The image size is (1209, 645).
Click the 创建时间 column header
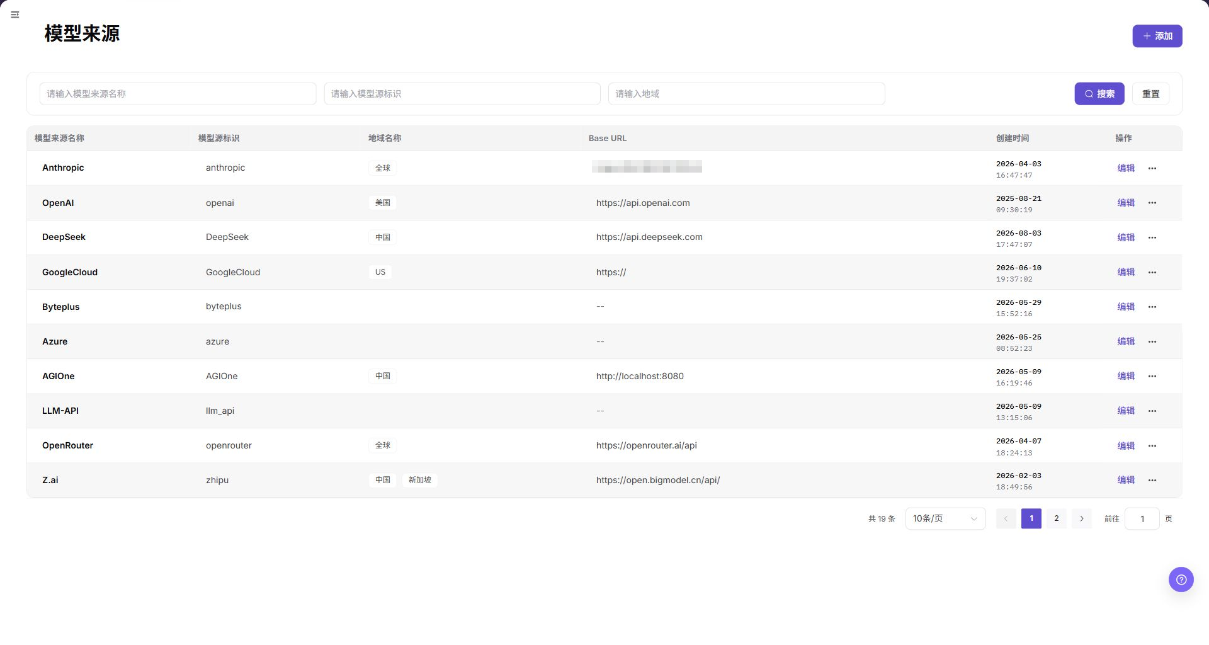1013,138
